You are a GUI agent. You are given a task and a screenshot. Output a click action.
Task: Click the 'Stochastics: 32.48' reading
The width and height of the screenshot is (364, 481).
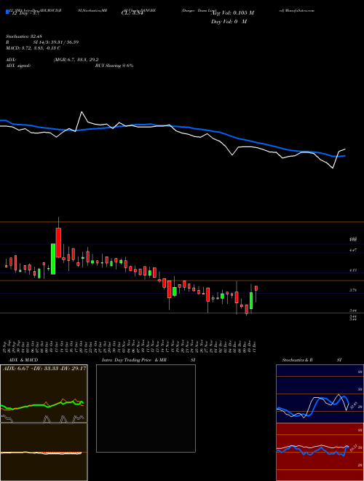click(23, 36)
